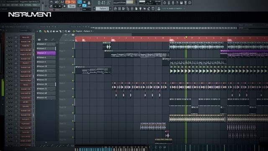The height and width of the screenshot is (151, 268).
Task: Open the OPTIONS menu
Action: point(28,5)
